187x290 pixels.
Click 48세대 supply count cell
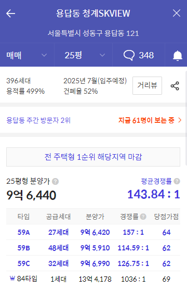point(58,248)
